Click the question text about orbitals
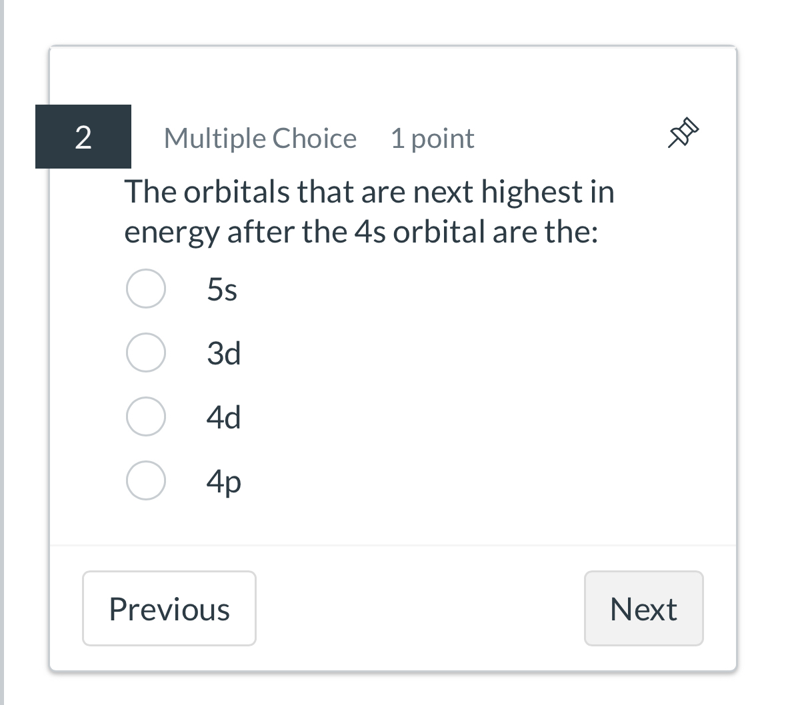The width and height of the screenshot is (786, 705). click(x=369, y=211)
